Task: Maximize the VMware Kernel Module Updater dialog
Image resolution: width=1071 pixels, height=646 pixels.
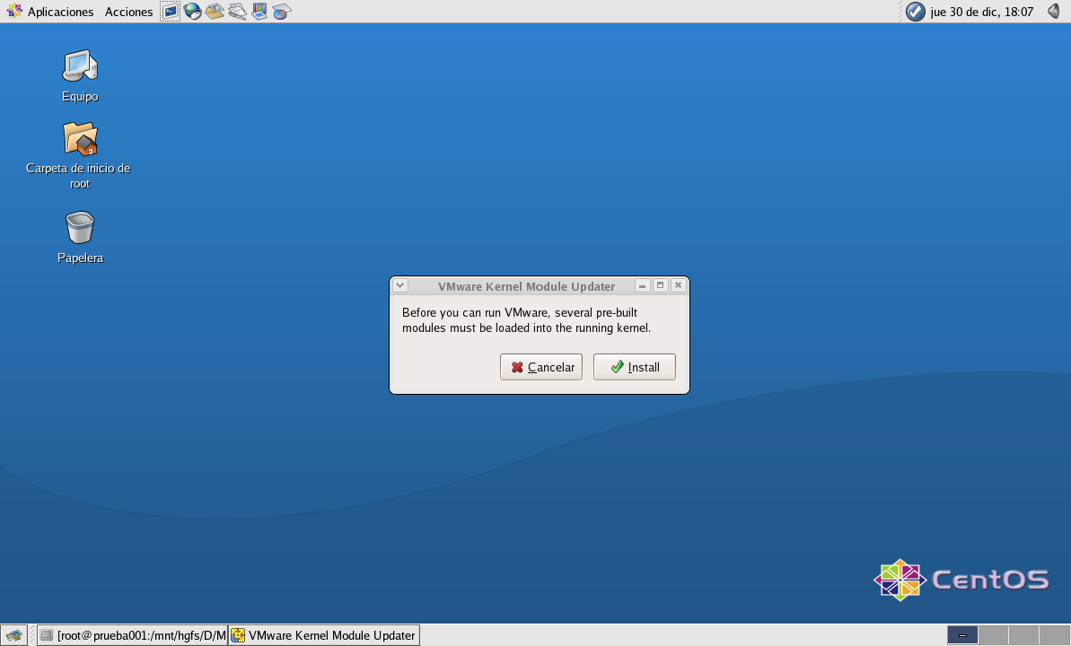Action: tap(661, 285)
